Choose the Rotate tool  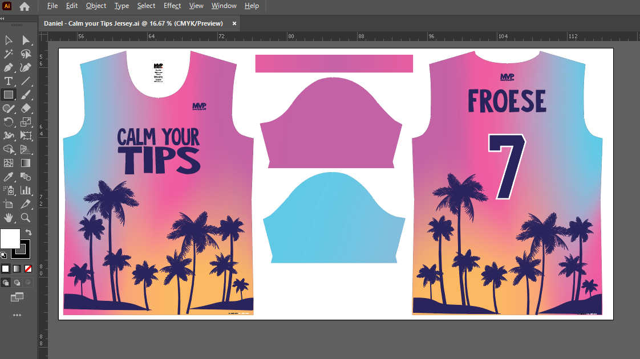click(x=9, y=122)
